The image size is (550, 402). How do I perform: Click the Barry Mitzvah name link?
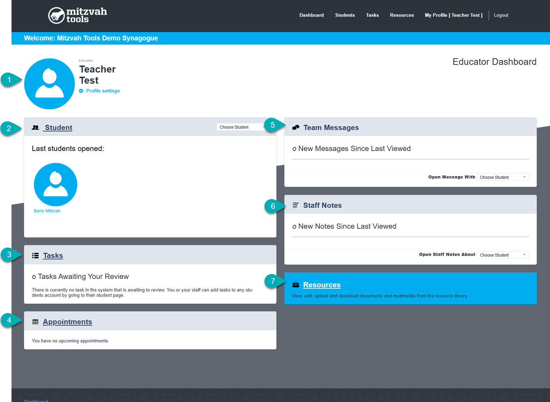click(x=47, y=211)
